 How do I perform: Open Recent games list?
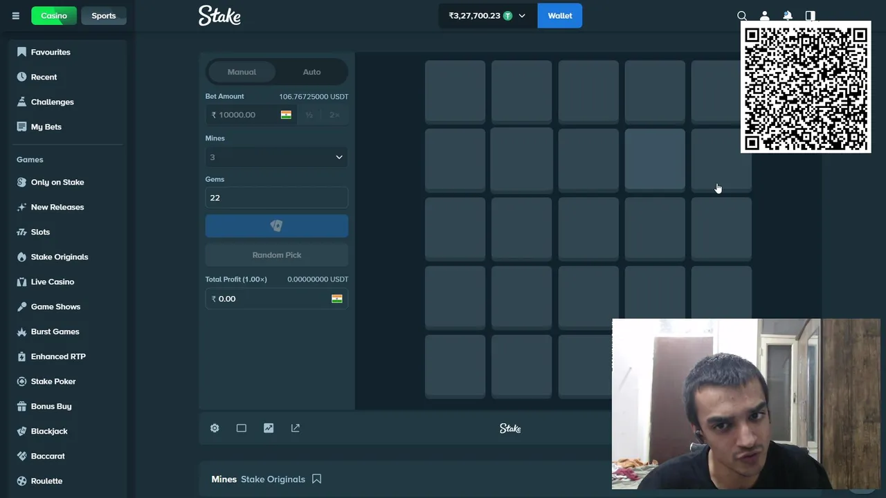pos(44,77)
